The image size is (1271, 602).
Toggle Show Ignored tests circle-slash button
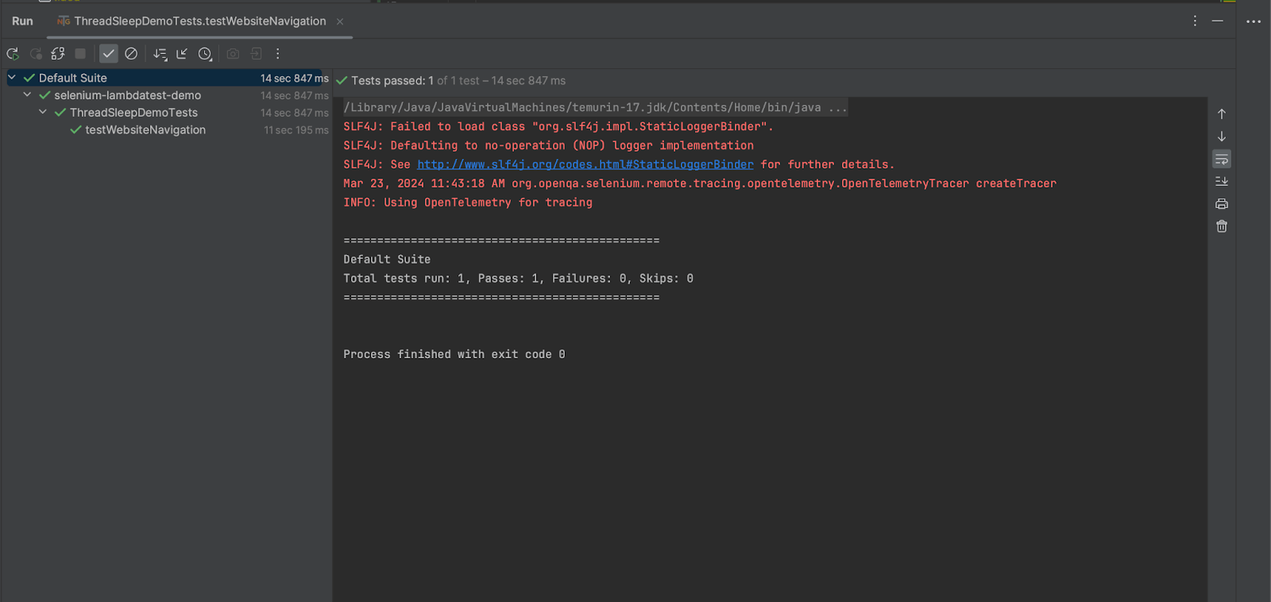pyautogui.click(x=131, y=54)
